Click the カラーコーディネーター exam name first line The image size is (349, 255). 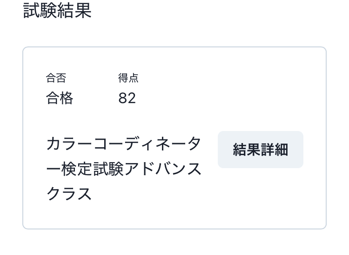[x=124, y=144]
